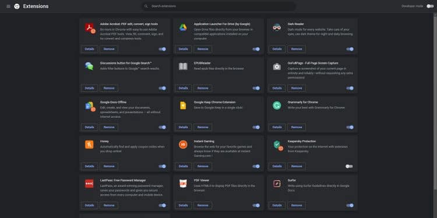Click the LastPass red icon
The height and width of the screenshot is (218, 437).
pos(89,184)
